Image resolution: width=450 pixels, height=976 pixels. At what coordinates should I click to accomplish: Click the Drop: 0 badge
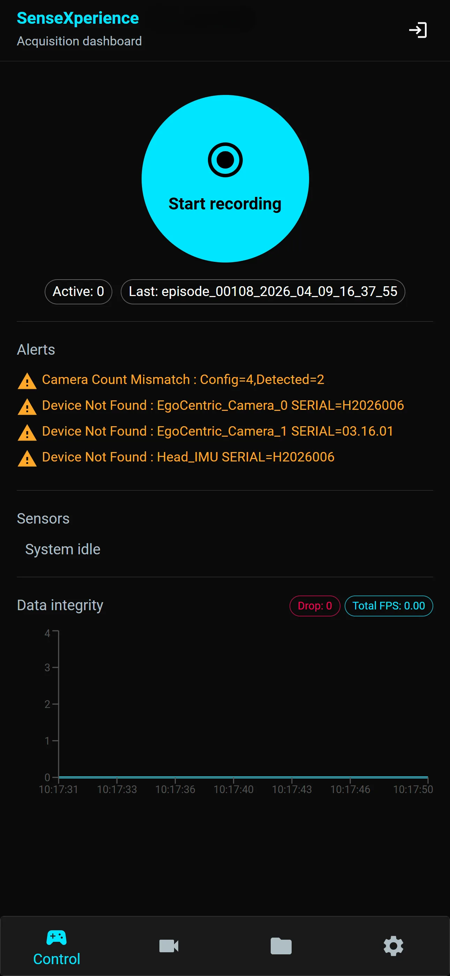pyautogui.click(x=315, y=606)
